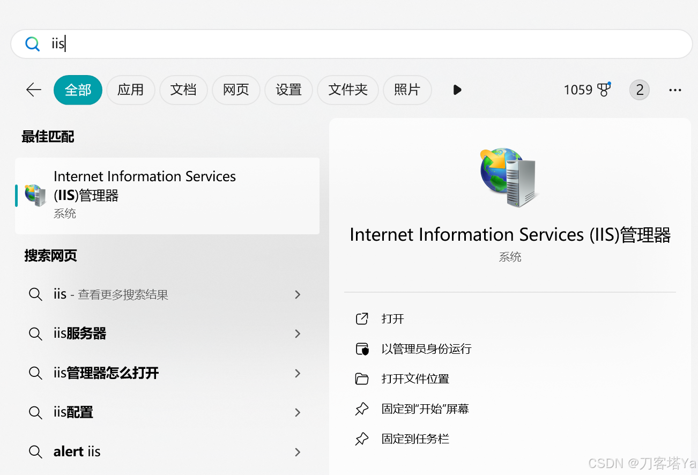
Task: Click the alert iis web suggestion
Action: pyautogui.click(x=167, y=452)
